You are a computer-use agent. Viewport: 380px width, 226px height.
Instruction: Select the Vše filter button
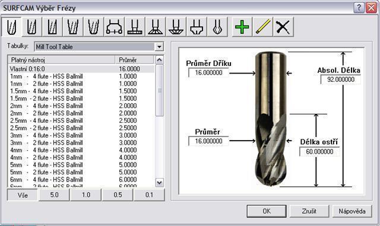click(x=23, y=195)
